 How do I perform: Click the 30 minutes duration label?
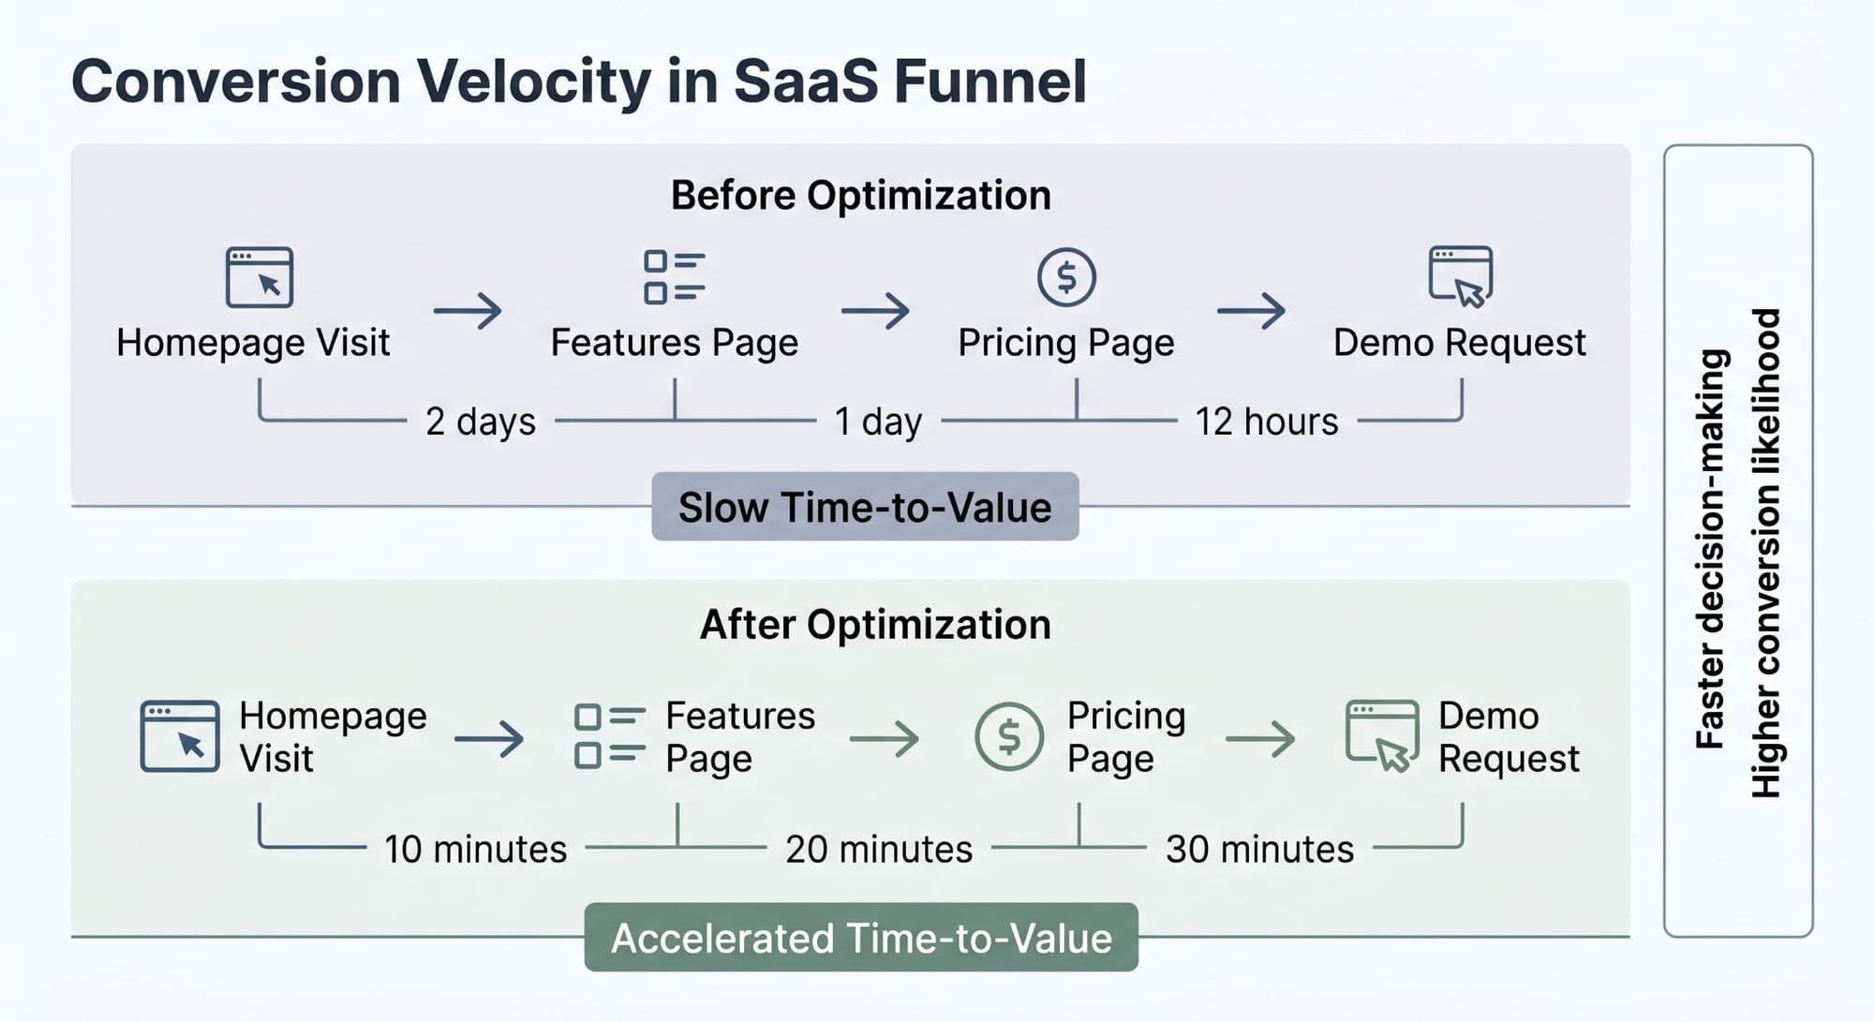click(x=1259, y=850)
